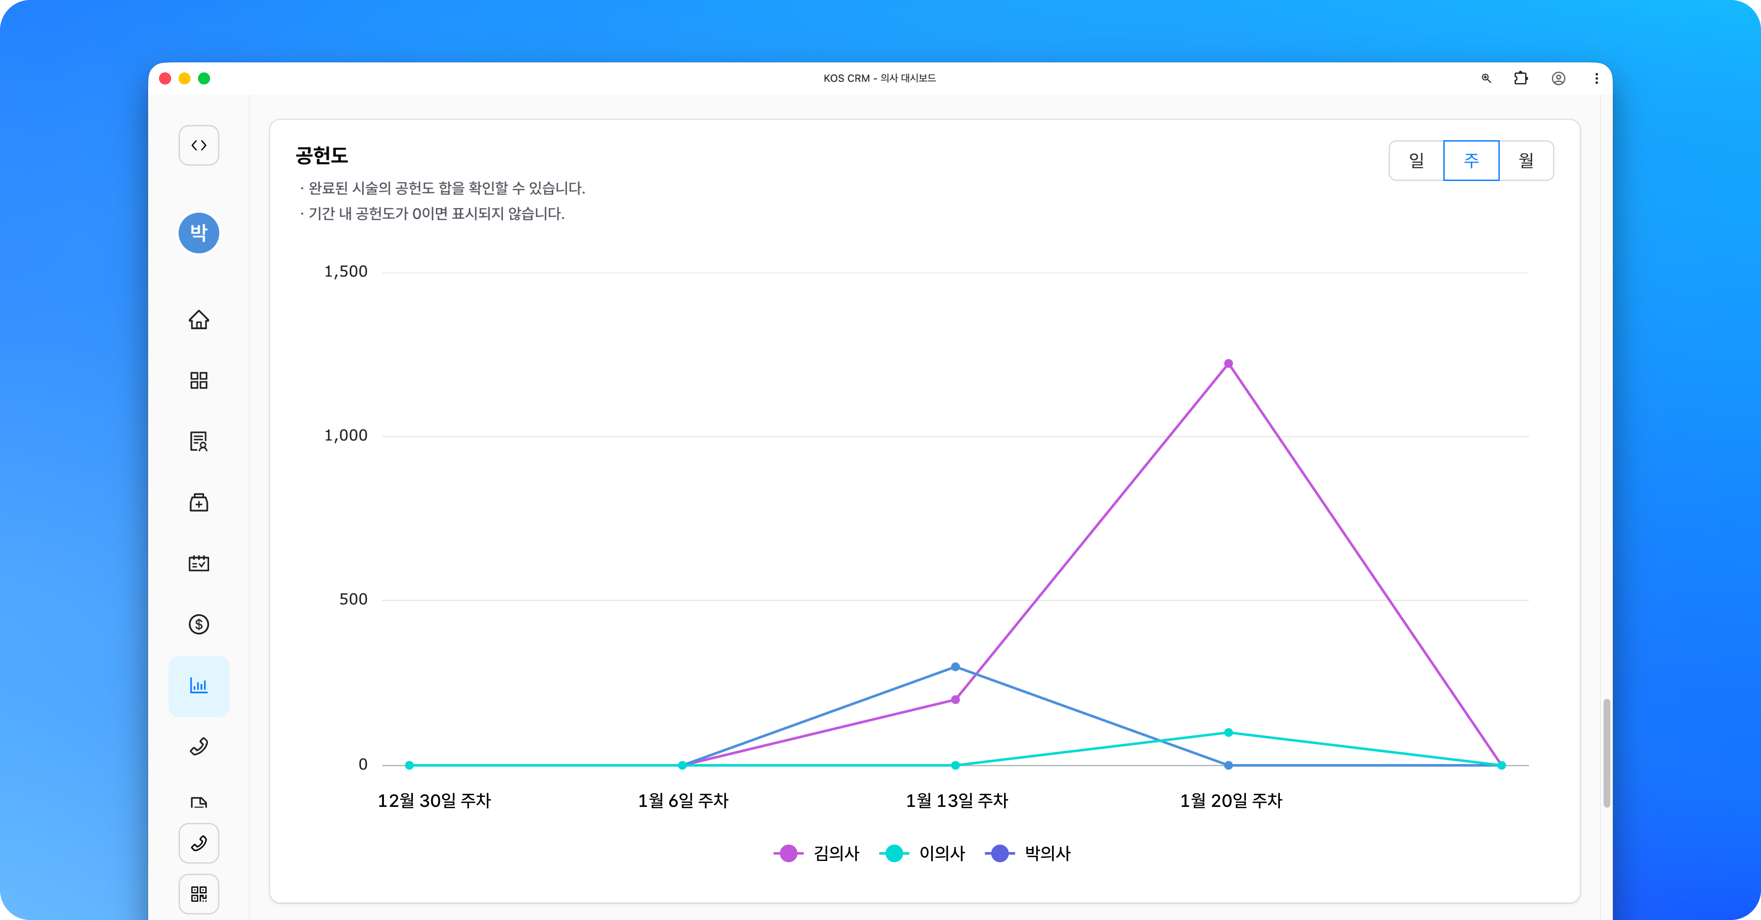Click the 박 user avatar button
1761x920 pixels.
pos(199,233)
